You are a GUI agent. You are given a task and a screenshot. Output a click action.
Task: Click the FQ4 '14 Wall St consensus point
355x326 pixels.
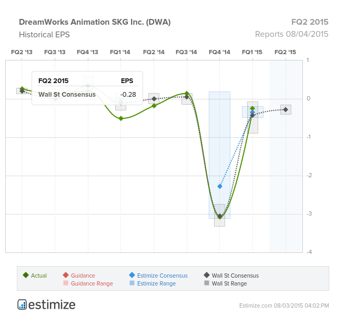pyautogui.click(x=220, y=216)
